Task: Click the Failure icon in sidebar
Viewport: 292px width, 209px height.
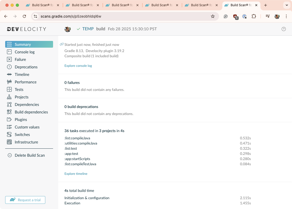Action: [9, 59]
